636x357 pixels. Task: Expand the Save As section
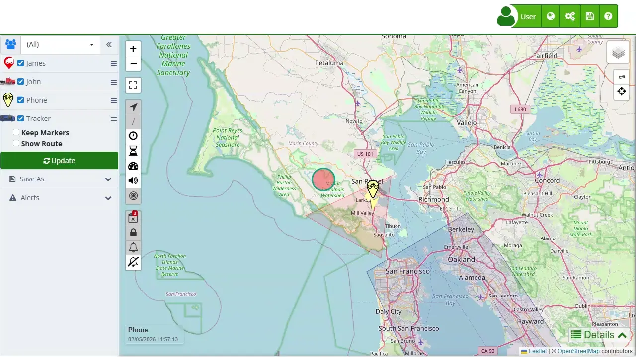[59, 178]
